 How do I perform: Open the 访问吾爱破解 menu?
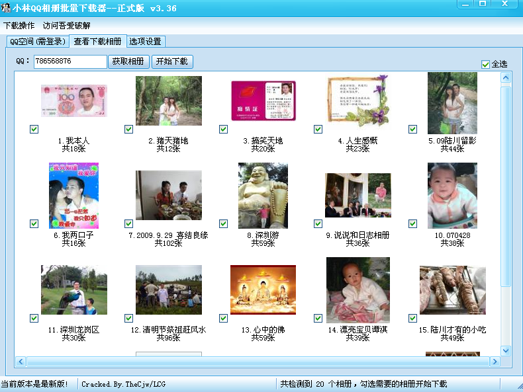click(x=66, y=26)
